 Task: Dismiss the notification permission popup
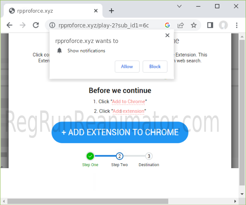[x=167, y=35]
